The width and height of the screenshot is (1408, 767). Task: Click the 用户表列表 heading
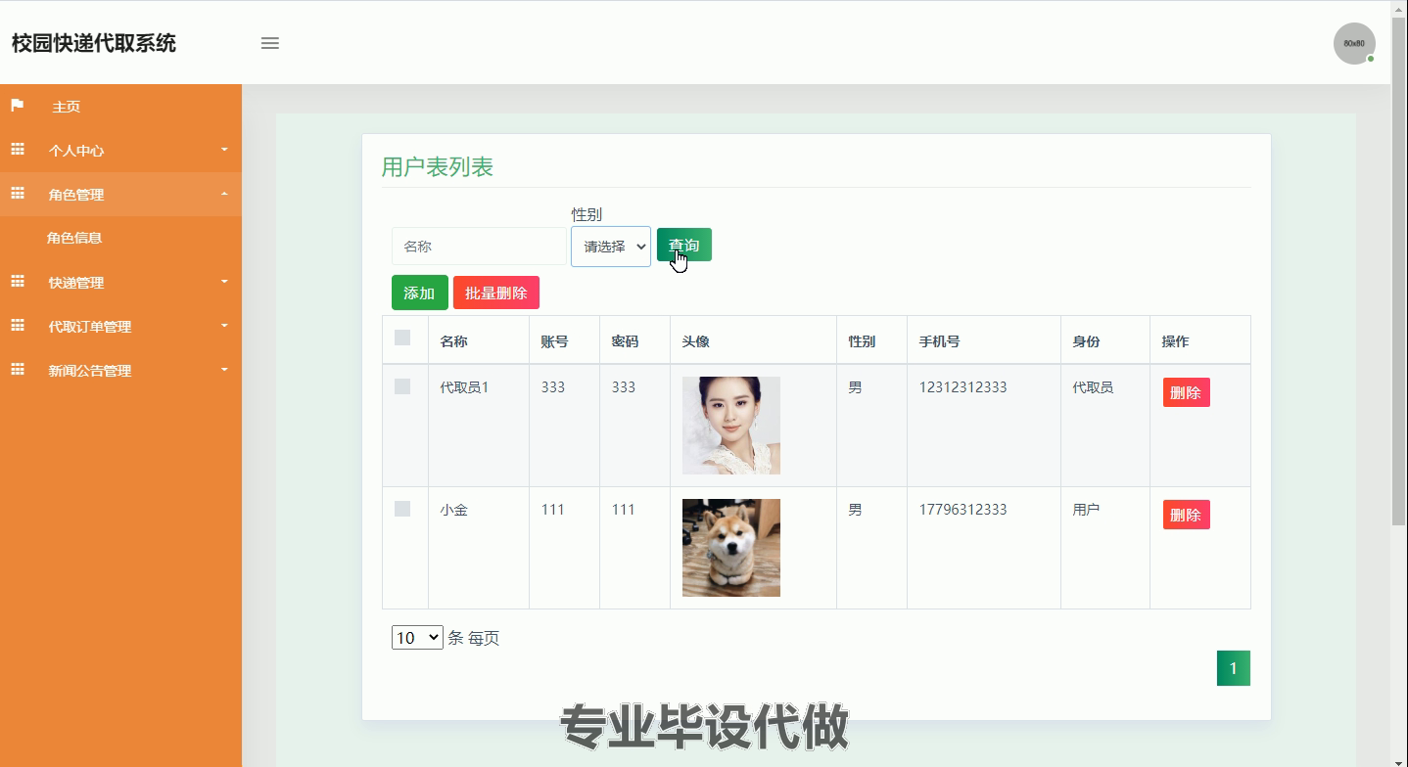(438, 167)
